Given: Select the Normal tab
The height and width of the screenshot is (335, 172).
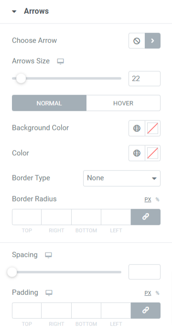Looking at the screenshot, I should pos(49,103).
